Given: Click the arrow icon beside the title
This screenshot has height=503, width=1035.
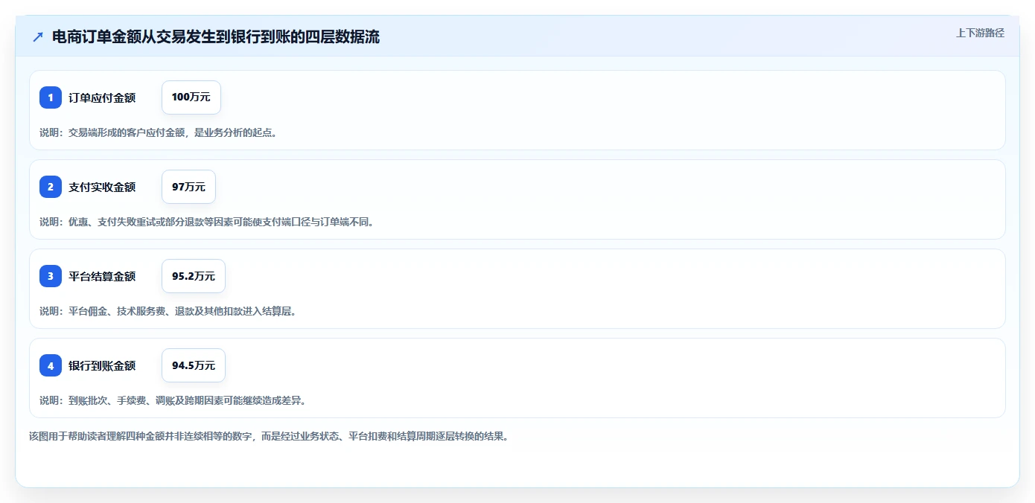Looking at the screenshot, I should (38, 36).
